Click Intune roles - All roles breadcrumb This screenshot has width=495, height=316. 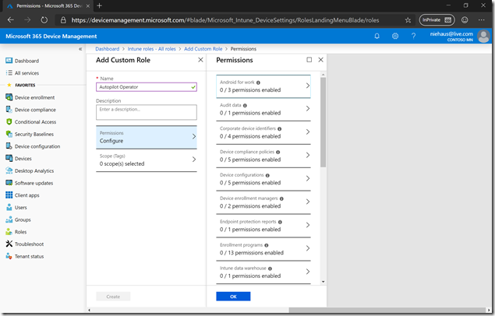click(x=152, y=48)
